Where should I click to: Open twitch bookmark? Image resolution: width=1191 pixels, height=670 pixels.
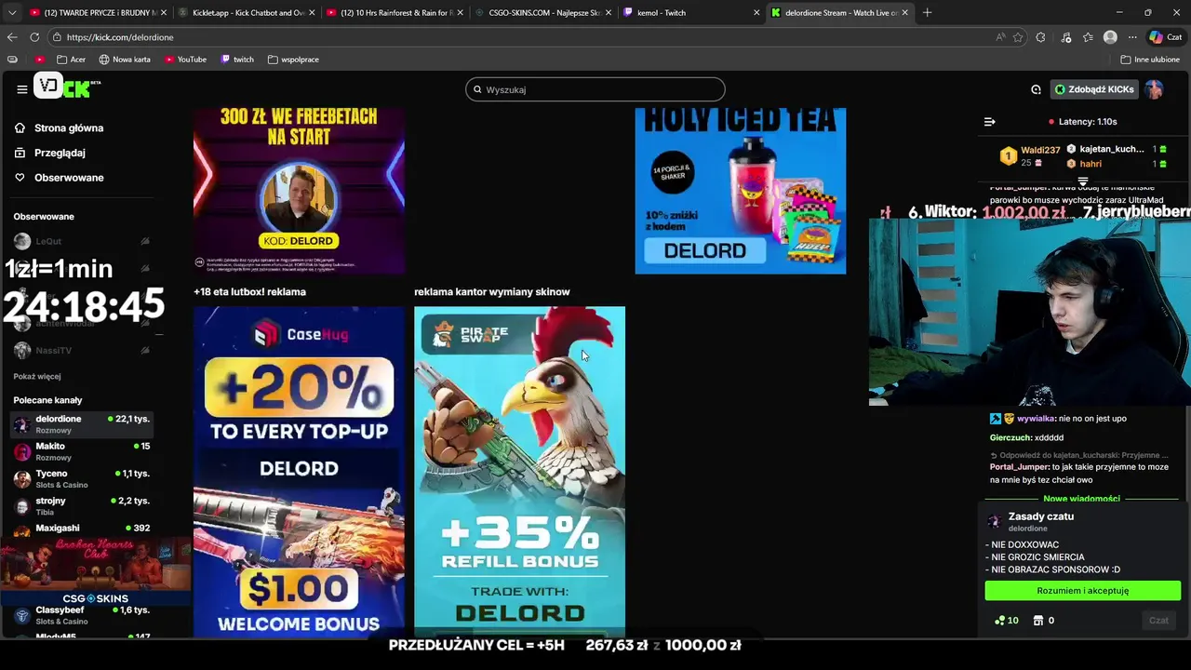click(x=237, y=60)
